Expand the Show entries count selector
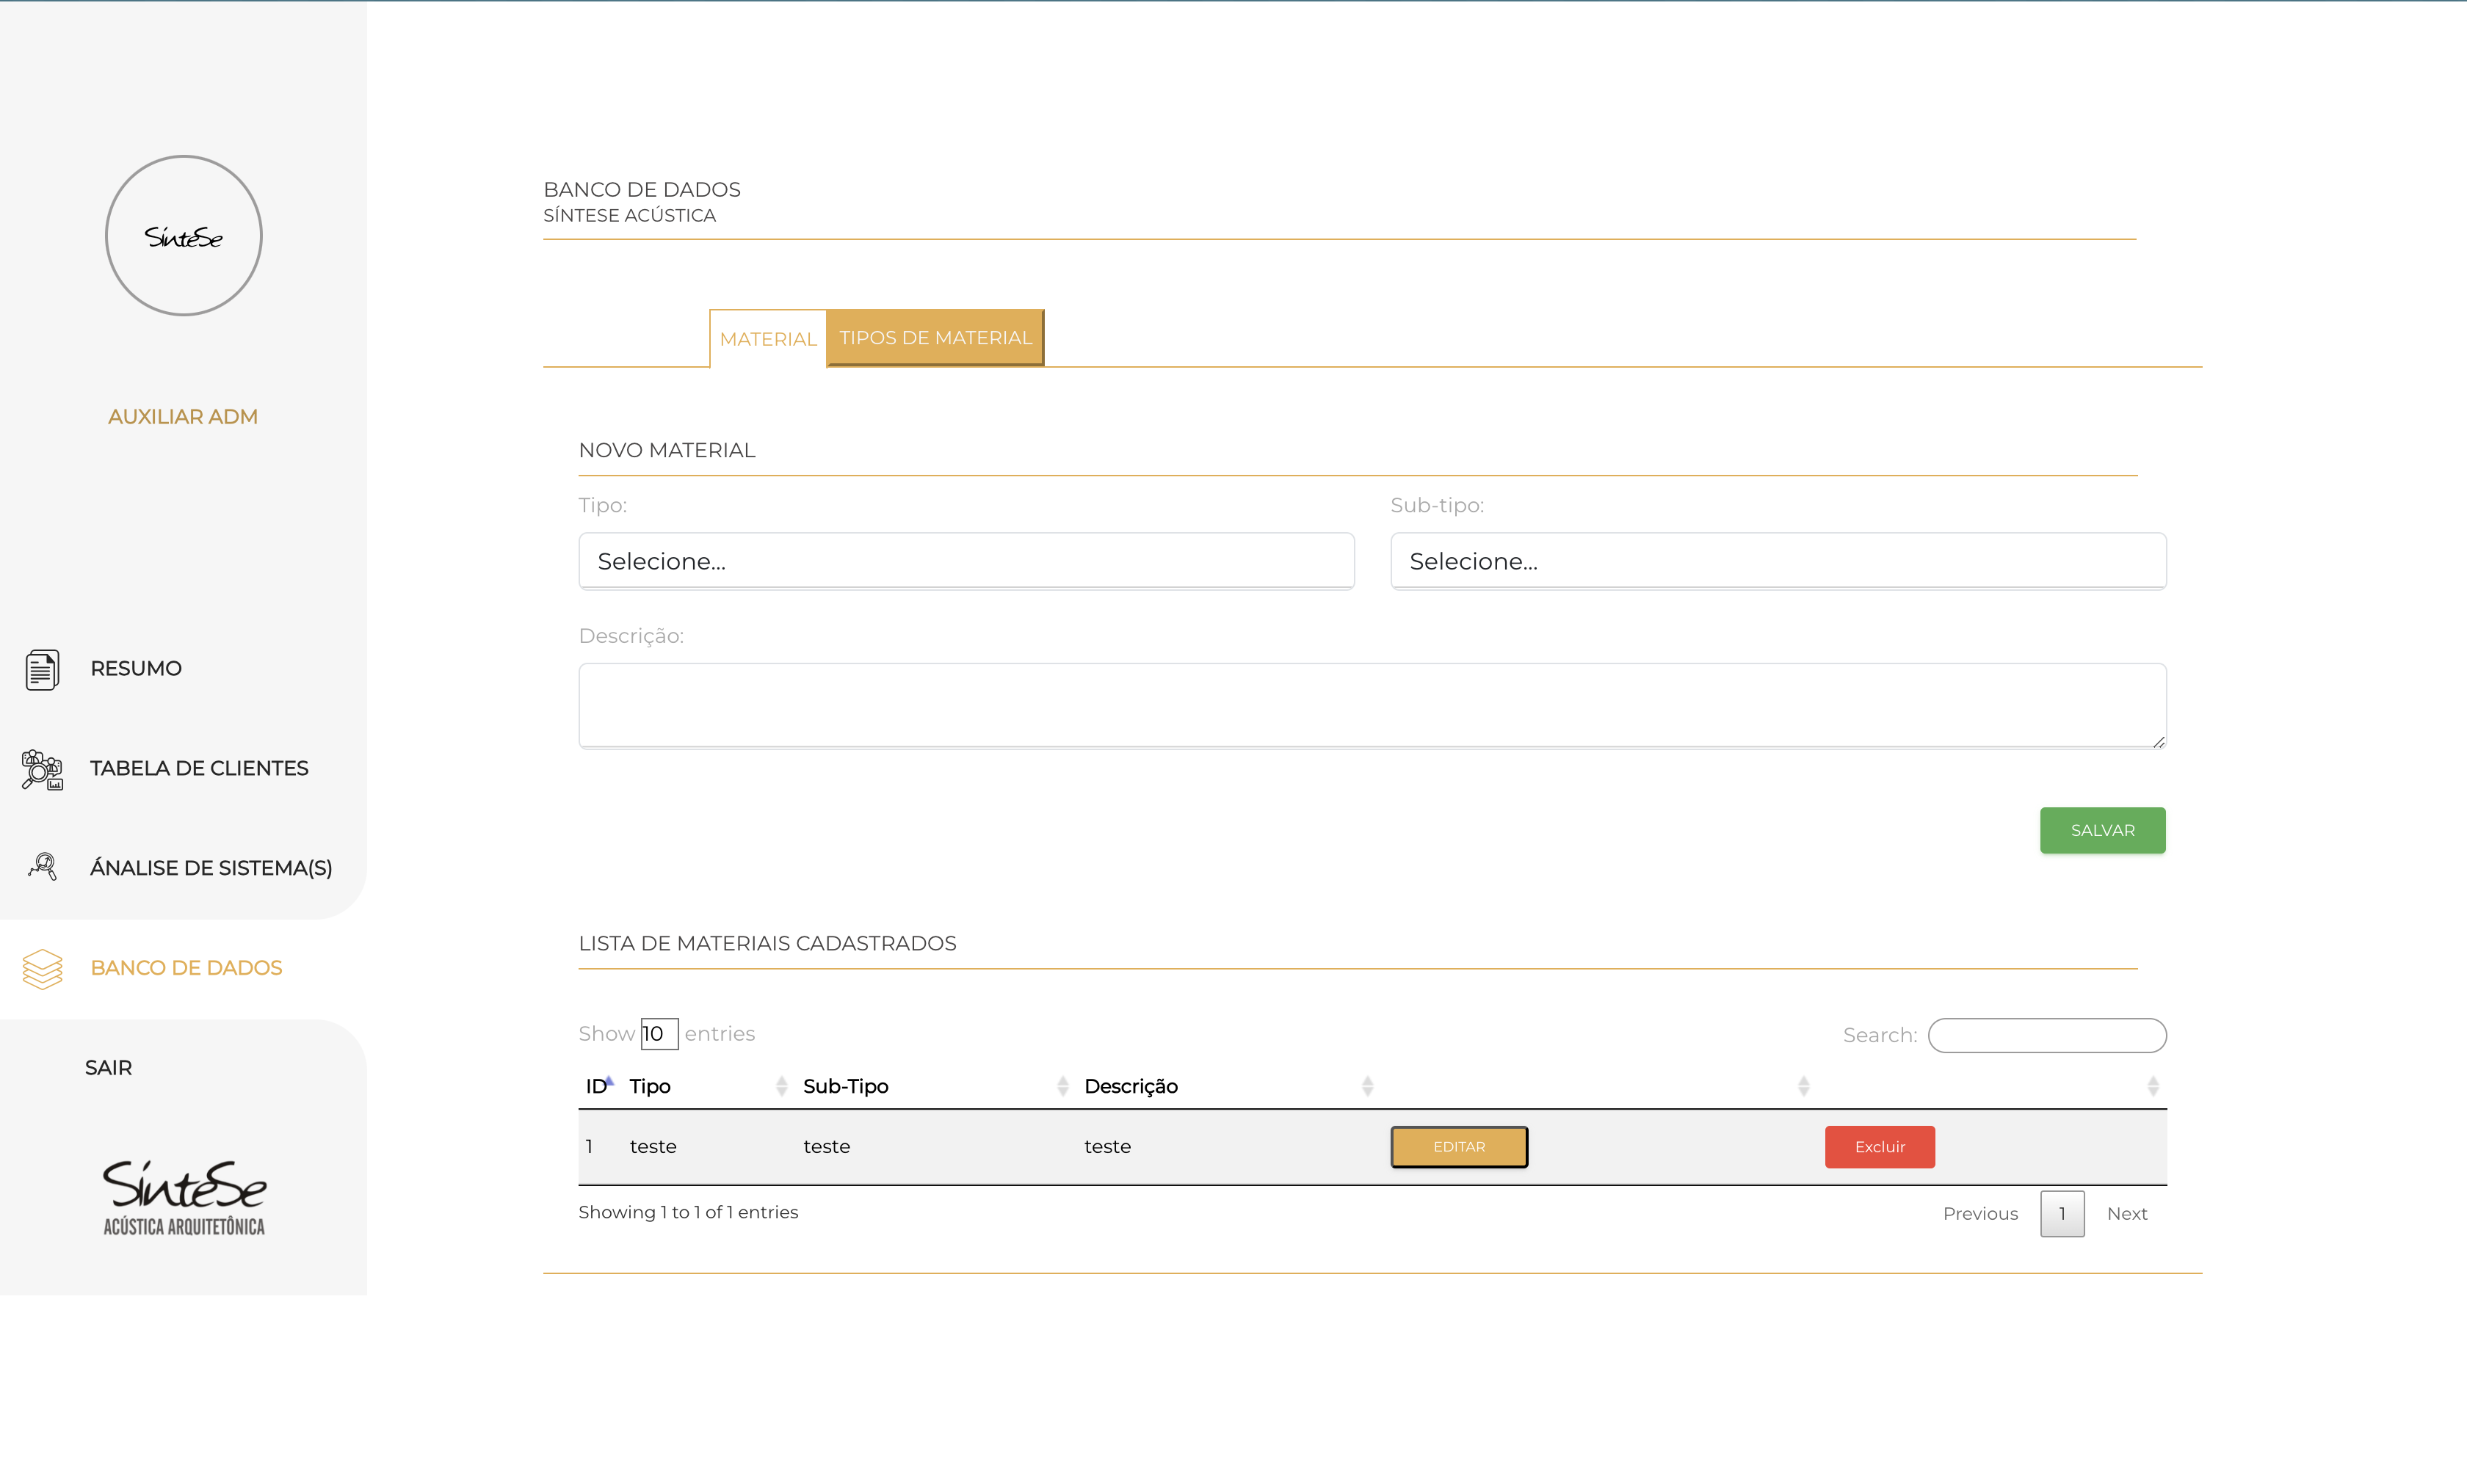Image resolution: width=2467 pixels, height=1484 pixels. click(659, 1033)
